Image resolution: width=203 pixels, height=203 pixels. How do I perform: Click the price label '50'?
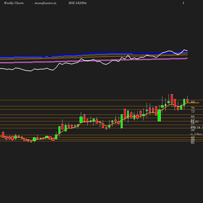192,130
